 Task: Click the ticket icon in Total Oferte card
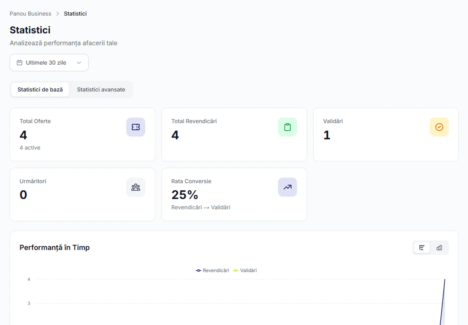(x=136, y=127)
